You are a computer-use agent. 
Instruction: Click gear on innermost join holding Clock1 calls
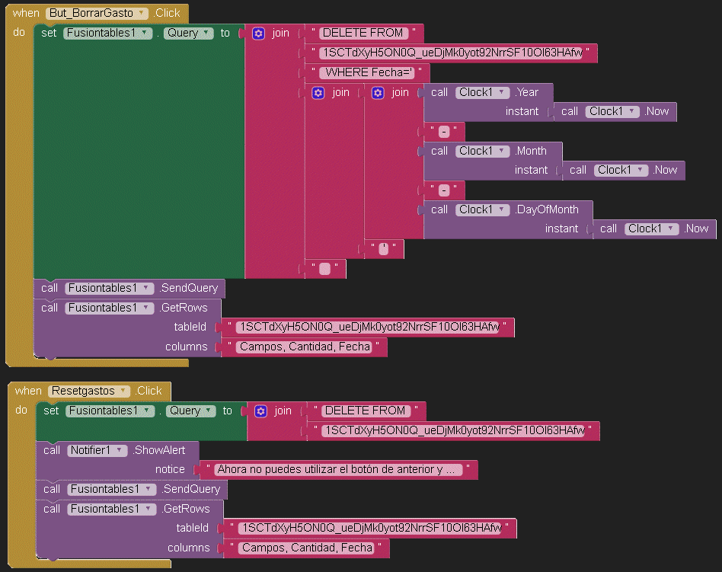(x=378, y=93)
